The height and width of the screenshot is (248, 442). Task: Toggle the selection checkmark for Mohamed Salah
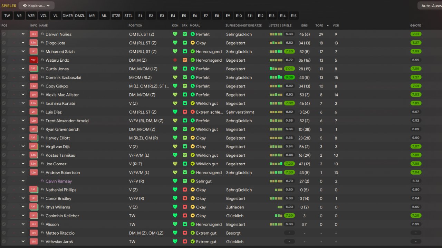tap(4, 51)
